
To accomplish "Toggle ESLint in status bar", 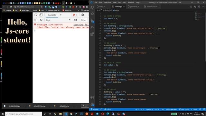I will [194, 109].
